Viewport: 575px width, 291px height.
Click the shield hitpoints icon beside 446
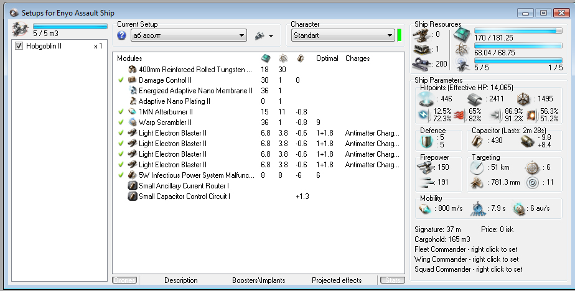click(426, 99)
